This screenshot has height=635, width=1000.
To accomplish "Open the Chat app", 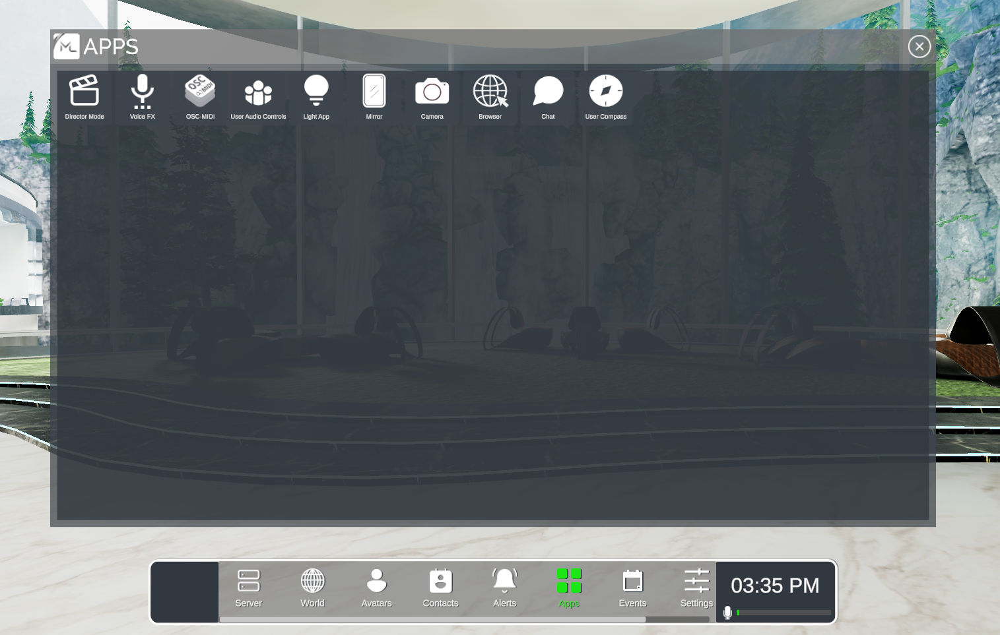I will tap(548, 97).
